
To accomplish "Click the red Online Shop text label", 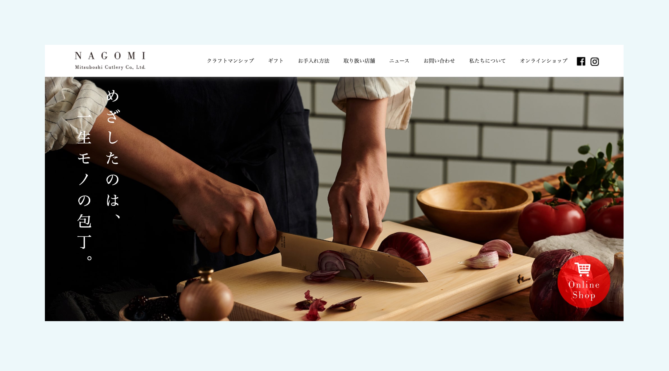I will click(x=584, y=290).
